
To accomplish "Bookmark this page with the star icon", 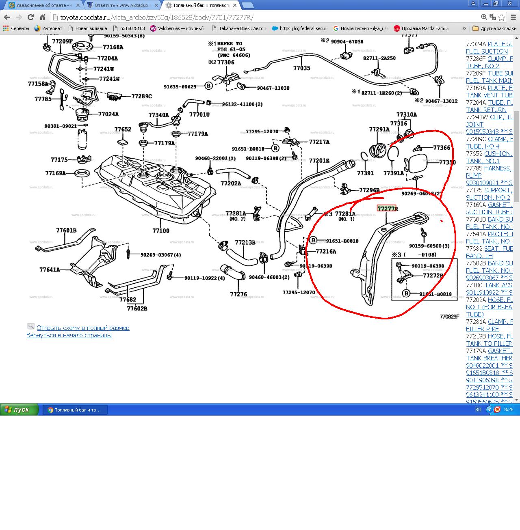I will (x=502, y=17).
